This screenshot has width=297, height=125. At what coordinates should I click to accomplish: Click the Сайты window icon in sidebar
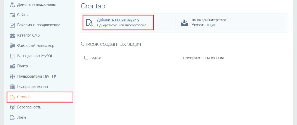pos(12,15)
